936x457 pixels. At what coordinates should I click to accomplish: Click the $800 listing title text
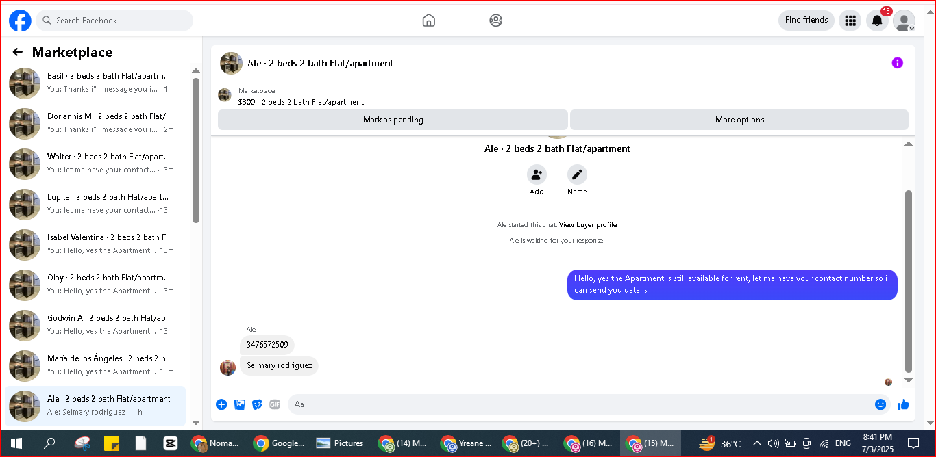click(301, 102)
